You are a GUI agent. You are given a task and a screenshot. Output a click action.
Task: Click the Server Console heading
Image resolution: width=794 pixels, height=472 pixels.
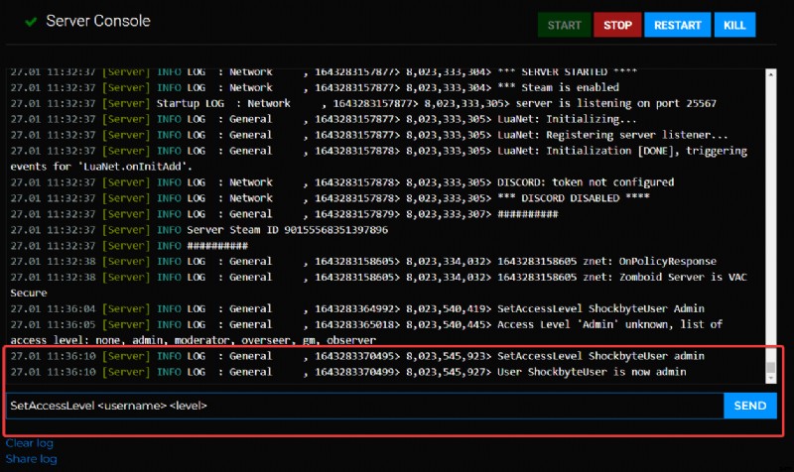(97, 21)
